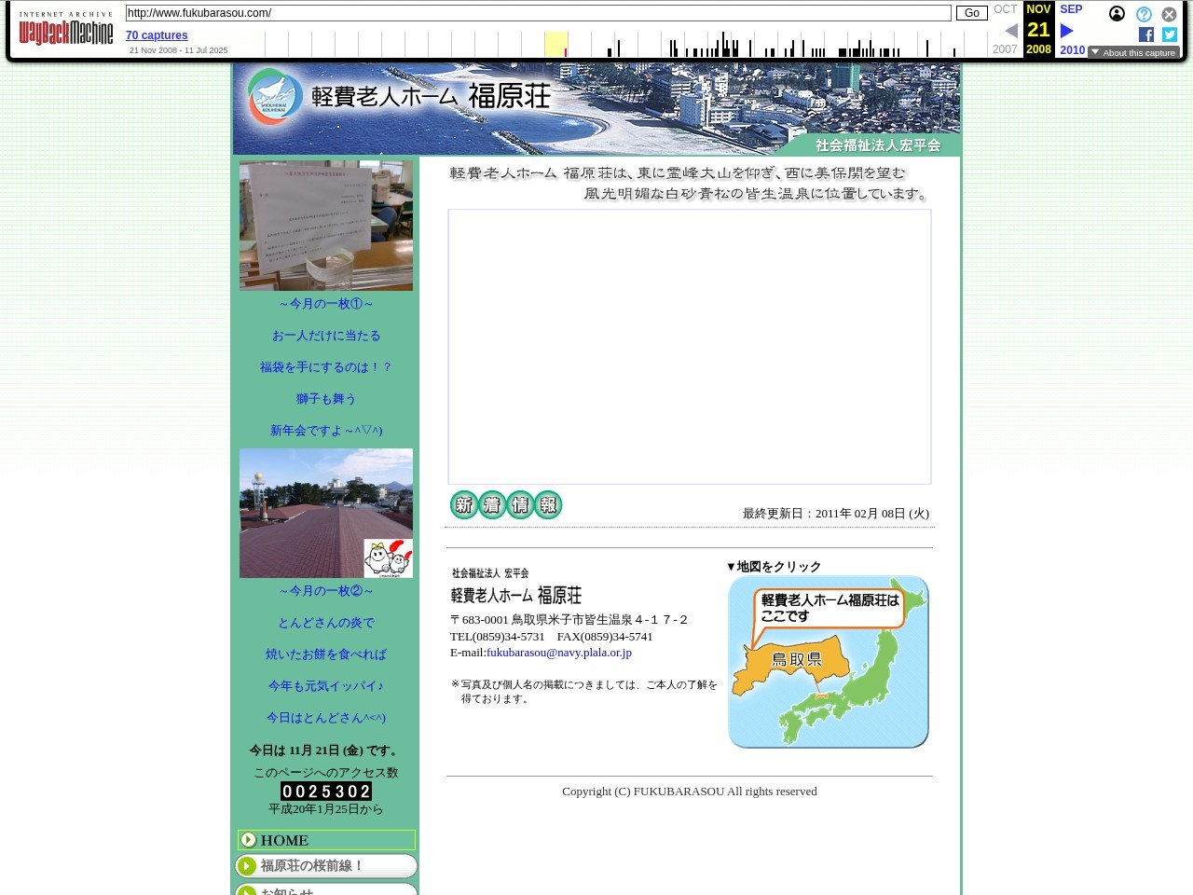1193x895 pixels.
Task: Click the Go button
Action: 971,13
